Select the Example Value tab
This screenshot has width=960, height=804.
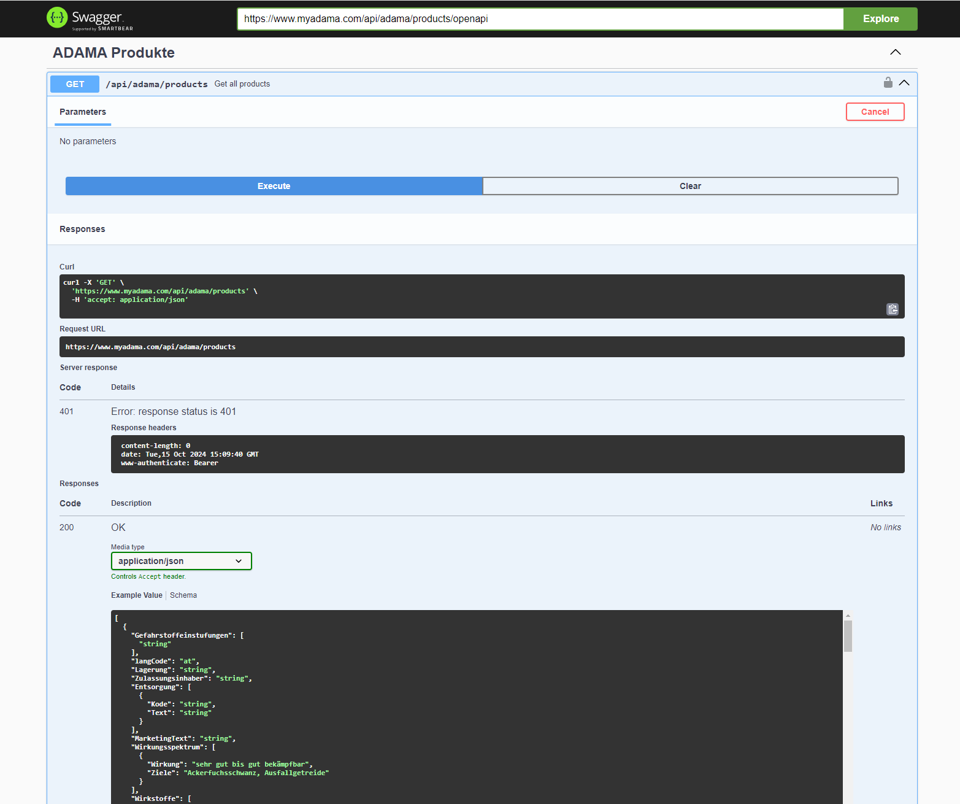[137, 595]
